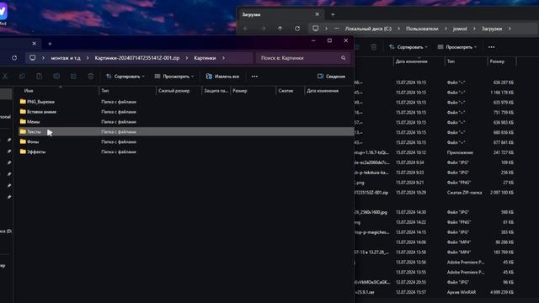The height and width of the screenshot is (303, 539).
Task: Add new tab in front Explorer window
Action: [x=50, y=44]
